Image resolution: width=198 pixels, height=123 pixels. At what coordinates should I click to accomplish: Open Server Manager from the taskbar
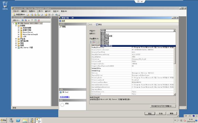(11, 120)
